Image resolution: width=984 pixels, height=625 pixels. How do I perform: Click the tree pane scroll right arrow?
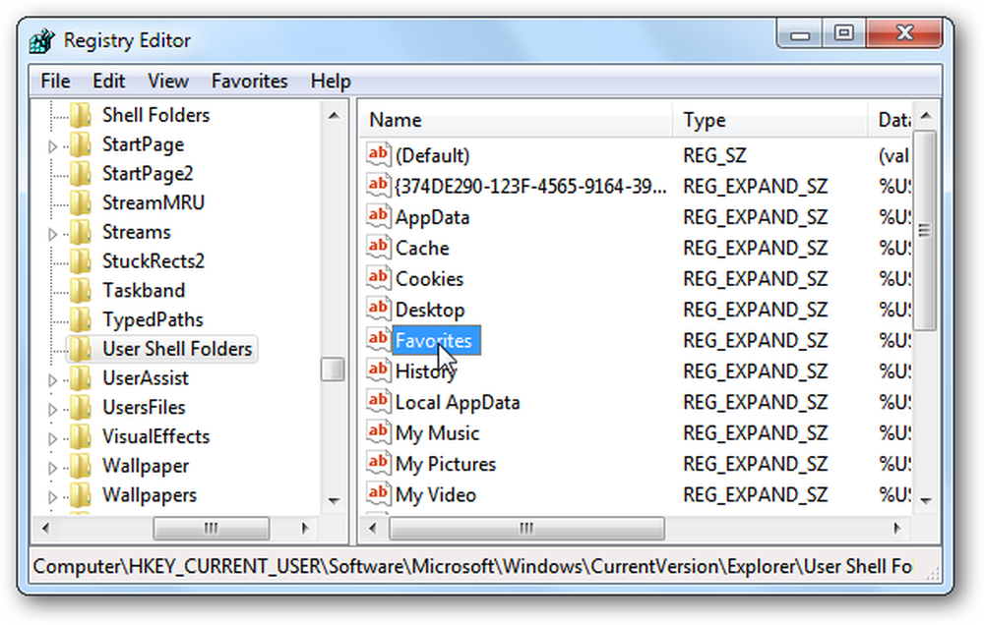pos(305,528)
